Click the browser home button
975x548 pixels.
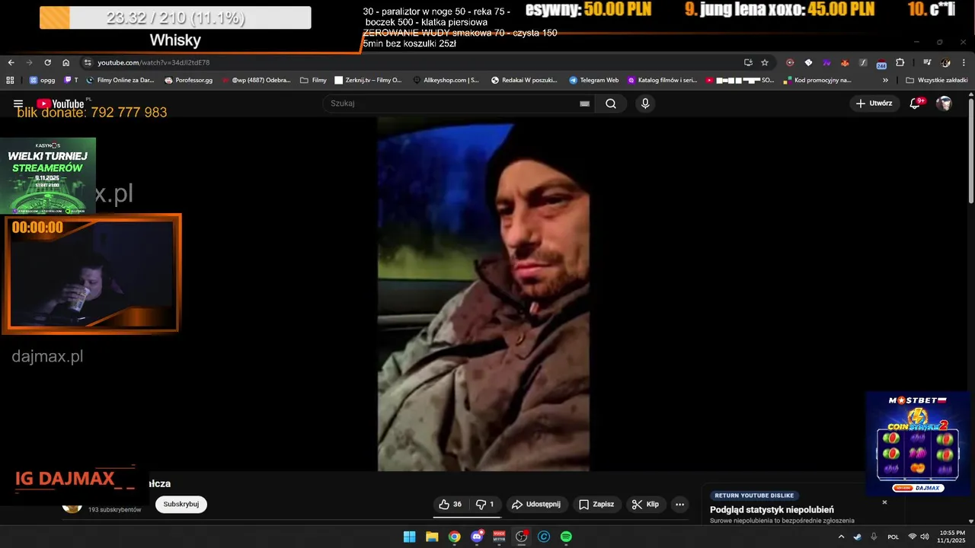pyautogui.click(x=66, y=62)
